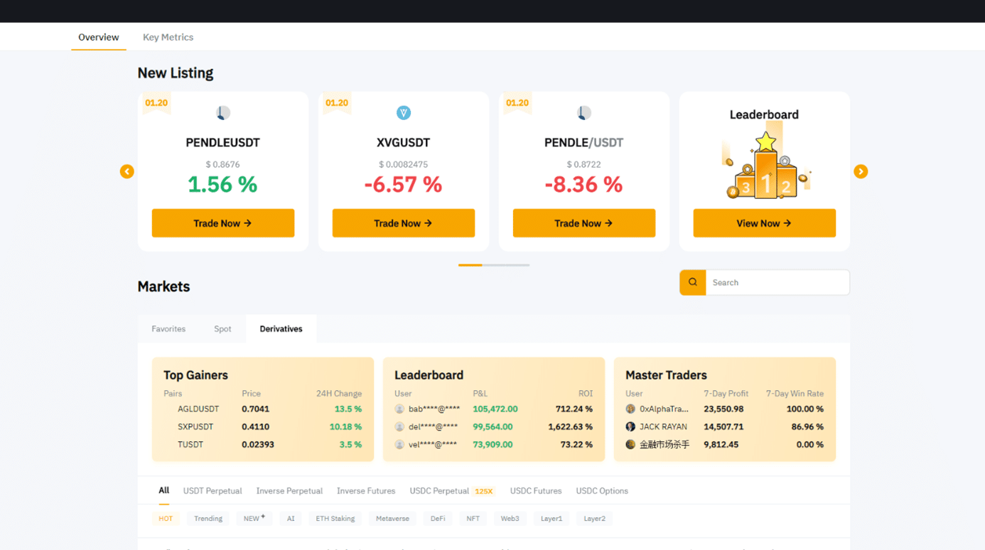Screen dimensions: 985x550
Task: Click avatar icon of bab****@**** user
Action: (399, 409)
